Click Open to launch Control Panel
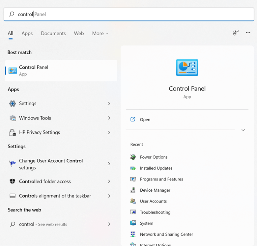Image resolution: width=257 pixels, height=246 pixels. click(x=145, y=120)
